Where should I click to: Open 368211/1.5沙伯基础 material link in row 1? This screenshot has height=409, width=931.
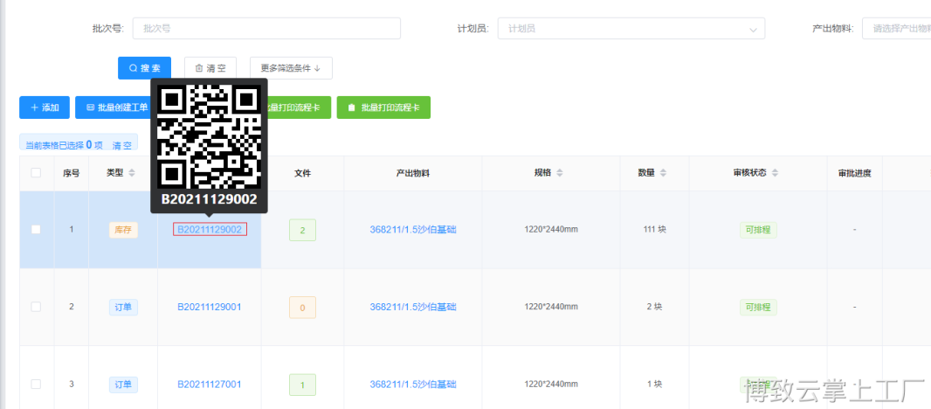click(413, 230)
